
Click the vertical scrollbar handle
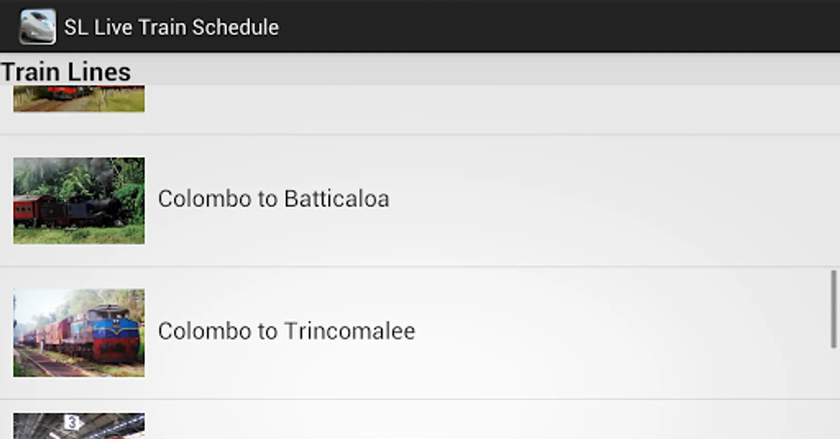[x=833, y=309]
